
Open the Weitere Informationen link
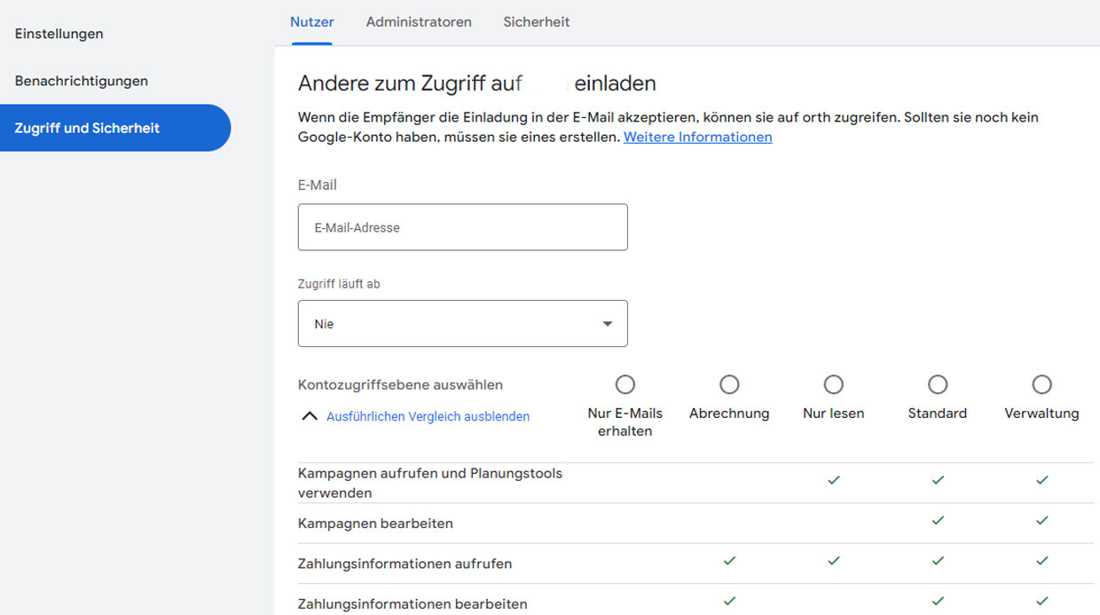coord(697,137)
